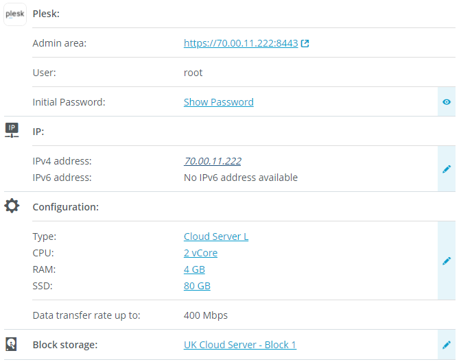This screenshot has height=364, width=461.
Task: Click the IP network section icon
Action: click(12, 130)
